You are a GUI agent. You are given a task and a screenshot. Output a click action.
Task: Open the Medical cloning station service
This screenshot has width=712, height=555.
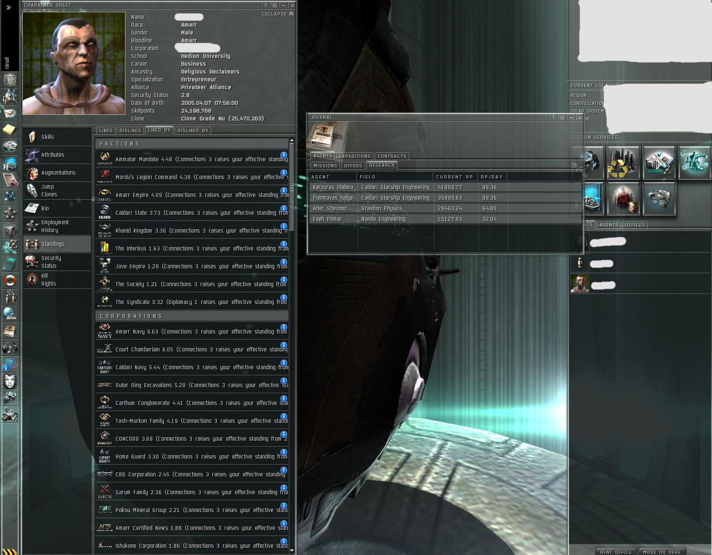point(695,163)
